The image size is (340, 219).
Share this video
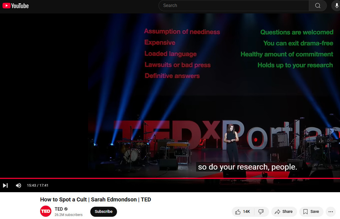click(x=284, y=212)
